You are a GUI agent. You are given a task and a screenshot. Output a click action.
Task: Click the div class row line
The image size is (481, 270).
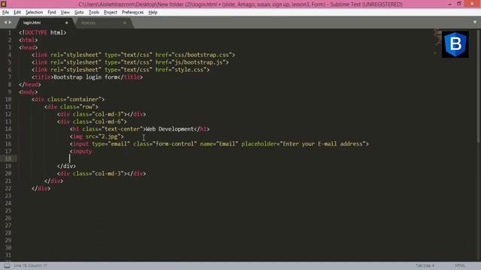pyautogui.click(x=71, y=106)
